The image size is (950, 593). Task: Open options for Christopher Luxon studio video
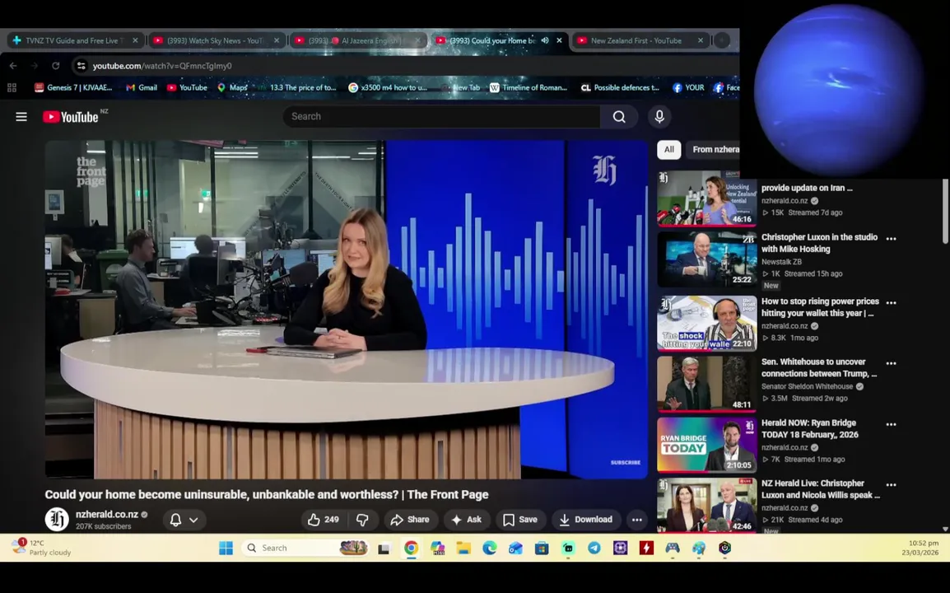891,238
